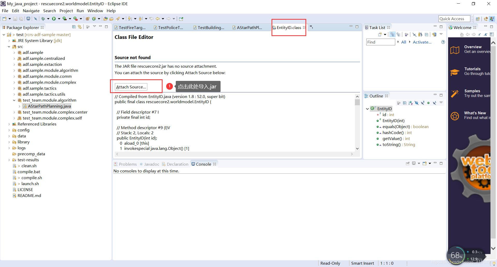The height and width of the screenshot is (267, 497).
Task: Collapse EntityID node in Outline
Action: pos(368,109)
